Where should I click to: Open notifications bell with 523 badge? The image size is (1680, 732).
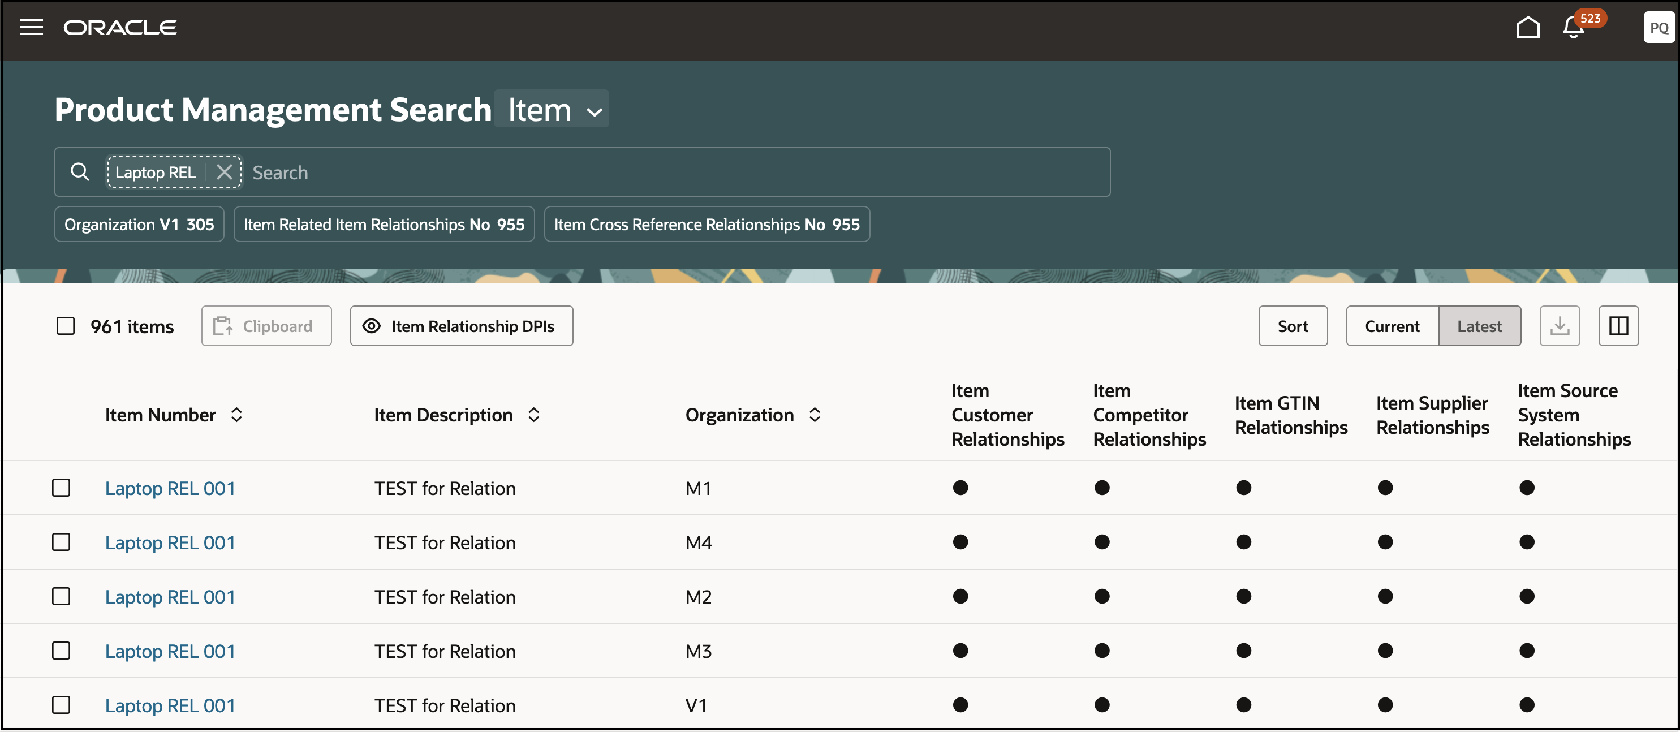point(1573,27)
